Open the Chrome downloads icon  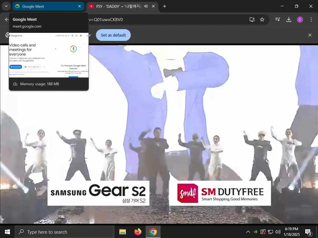[288, 20]
